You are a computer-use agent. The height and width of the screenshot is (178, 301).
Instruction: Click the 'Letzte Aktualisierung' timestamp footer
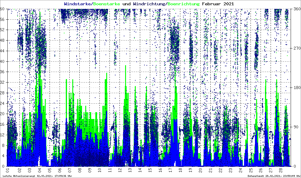[x=37, y=176]
